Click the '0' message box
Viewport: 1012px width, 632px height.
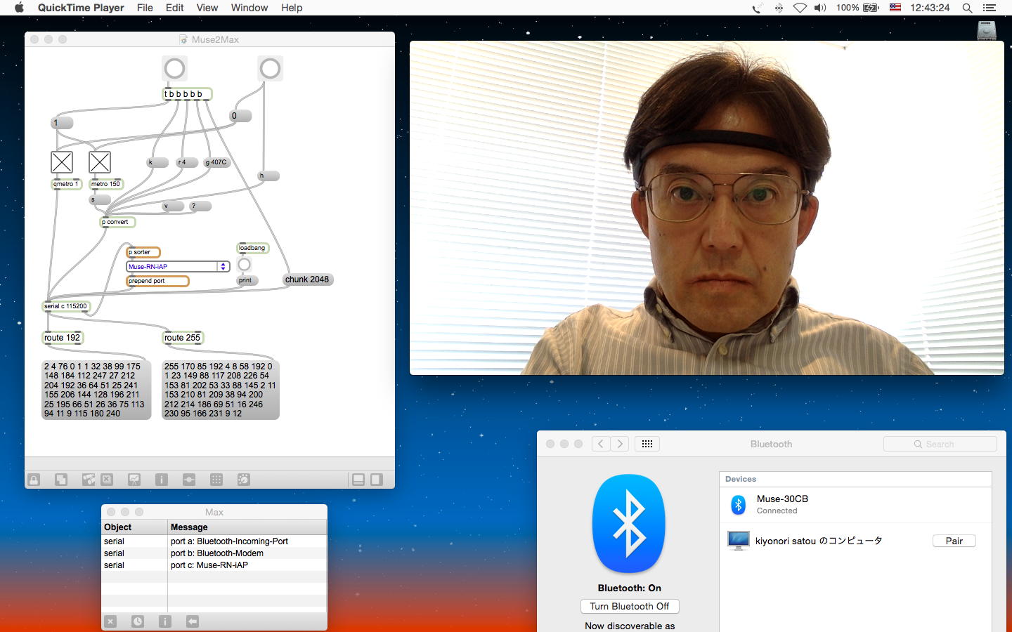241,116
